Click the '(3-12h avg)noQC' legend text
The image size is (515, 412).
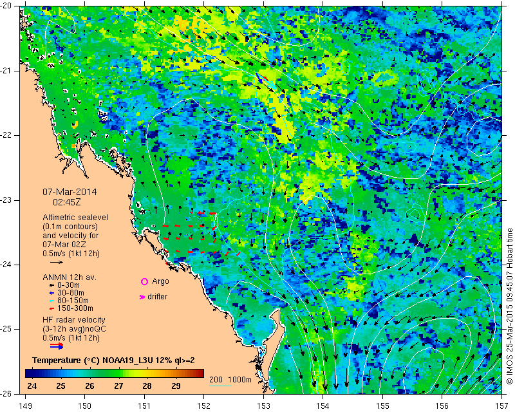[74, 328]
